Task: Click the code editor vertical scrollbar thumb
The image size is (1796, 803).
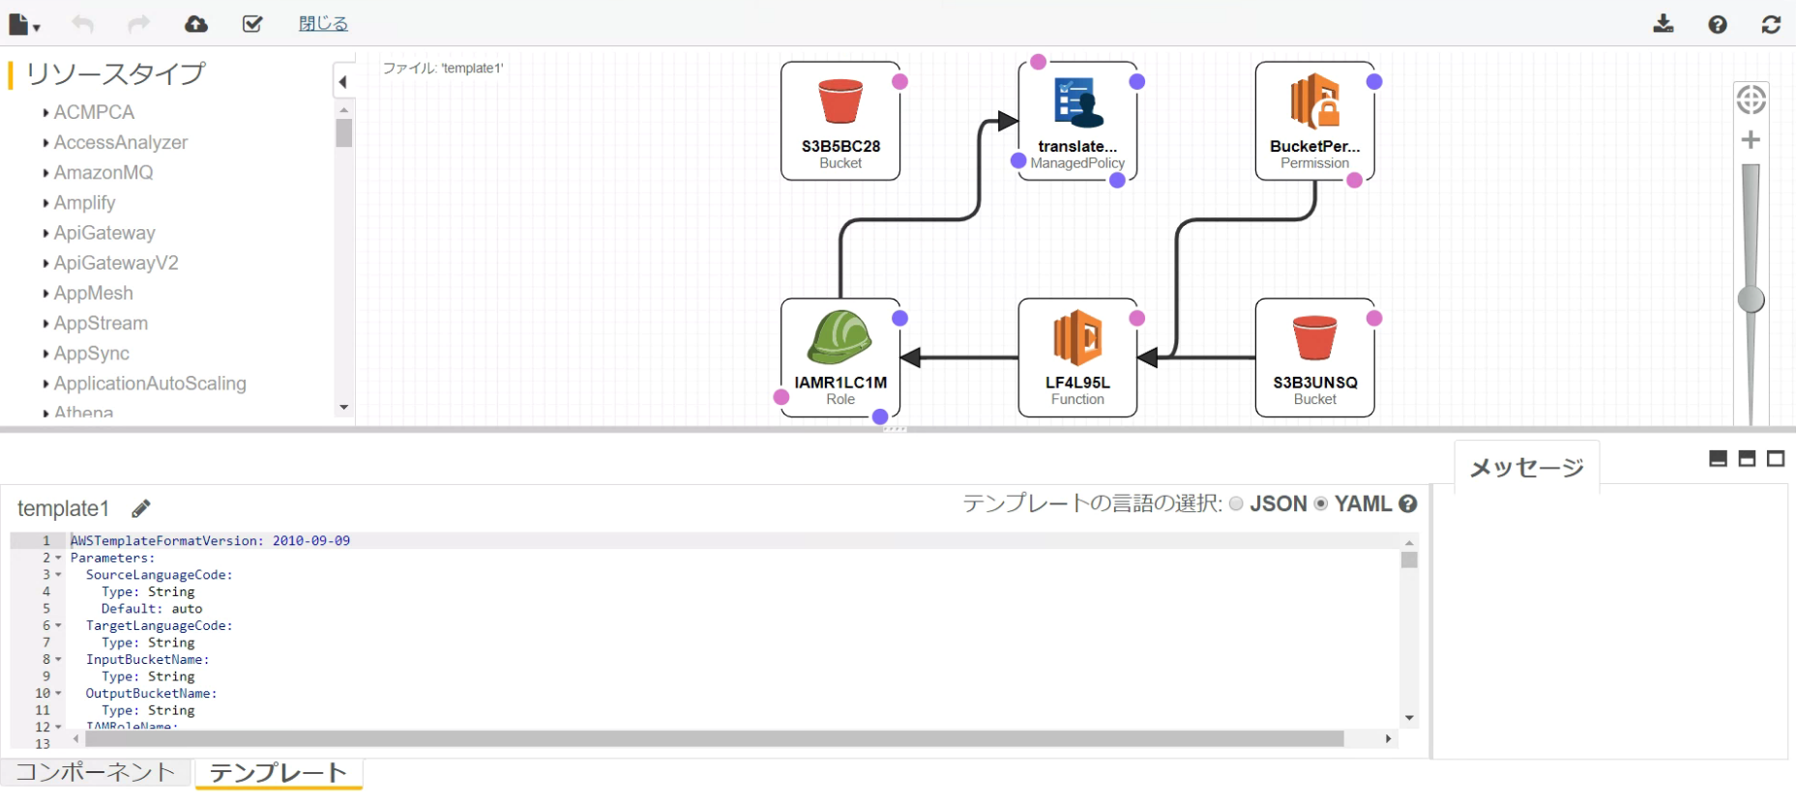Action: [x=1409, y=560]
